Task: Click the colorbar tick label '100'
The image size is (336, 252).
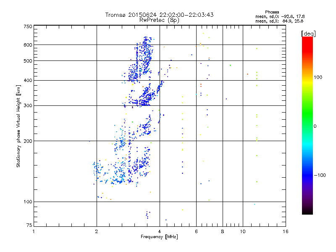Action: [318, 77]
